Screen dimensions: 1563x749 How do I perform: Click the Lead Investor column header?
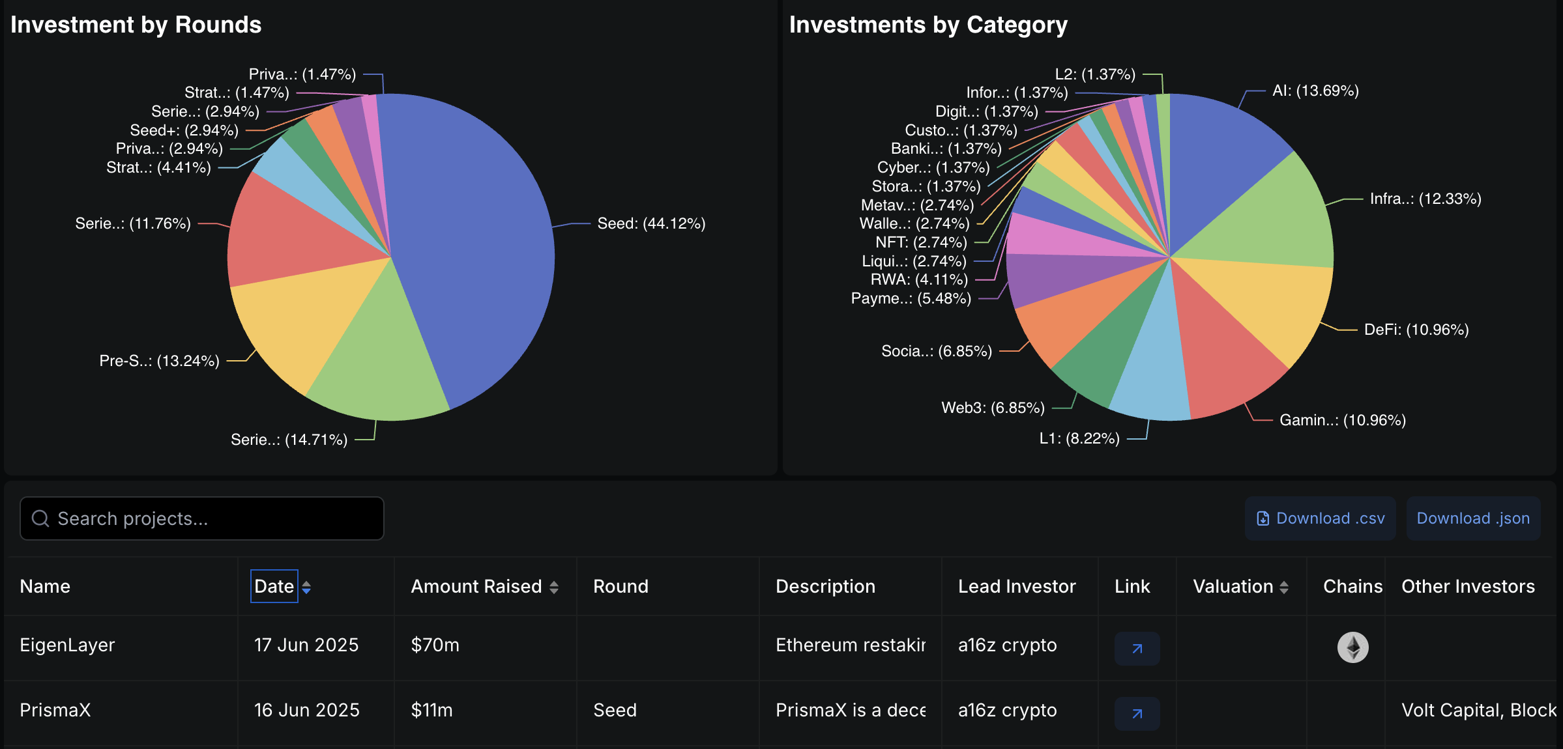tap(1017, 586)
